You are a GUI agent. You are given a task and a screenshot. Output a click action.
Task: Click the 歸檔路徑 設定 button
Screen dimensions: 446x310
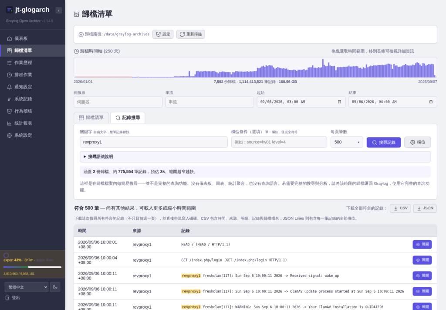point(163,34)
